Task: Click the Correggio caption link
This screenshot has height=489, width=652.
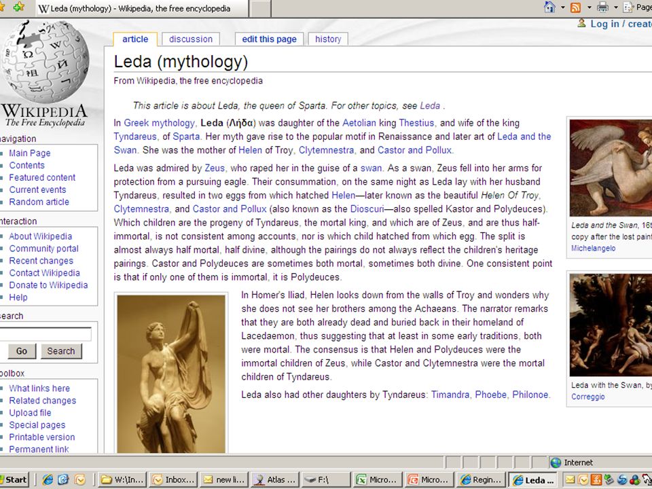Action: point(588,397)
